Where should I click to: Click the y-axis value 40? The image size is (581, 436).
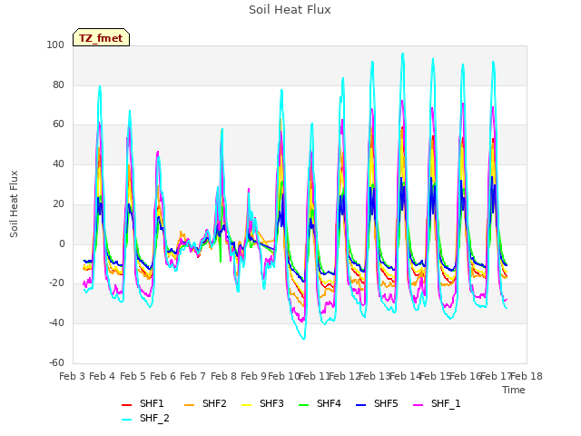58,163
